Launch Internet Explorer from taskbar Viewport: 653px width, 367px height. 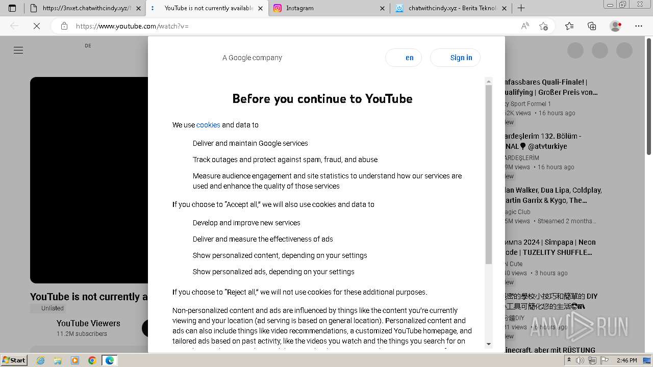click(40, 360)
